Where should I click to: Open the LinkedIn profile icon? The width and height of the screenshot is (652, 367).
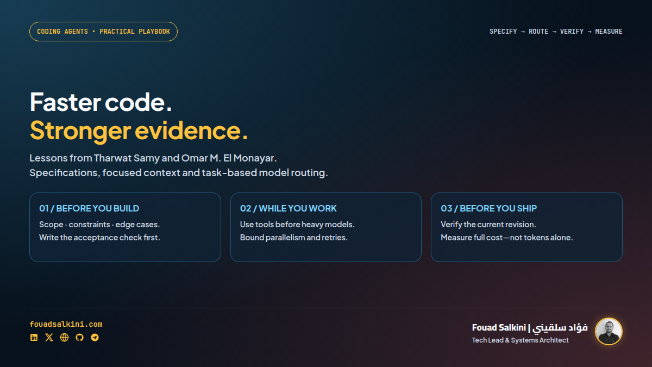[34, 338]
